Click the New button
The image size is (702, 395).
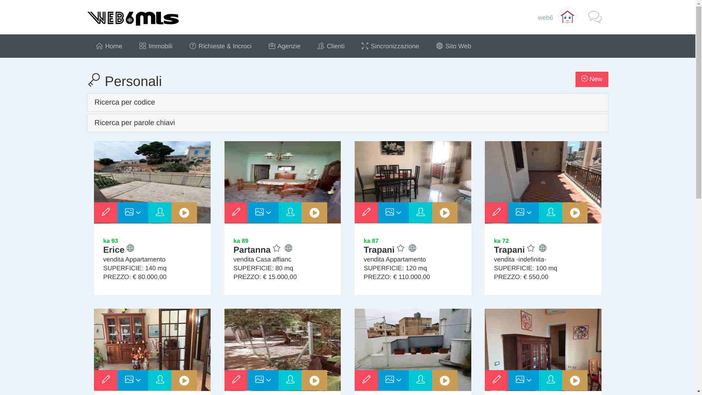point(592,79)
